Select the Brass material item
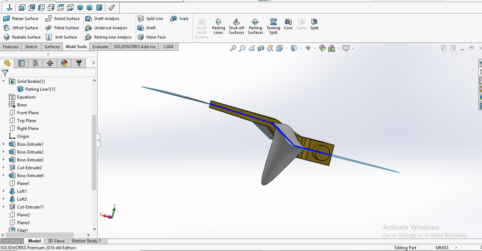This screenshot has width=482, height=251. pyautogui.click(x=22, y=105)
